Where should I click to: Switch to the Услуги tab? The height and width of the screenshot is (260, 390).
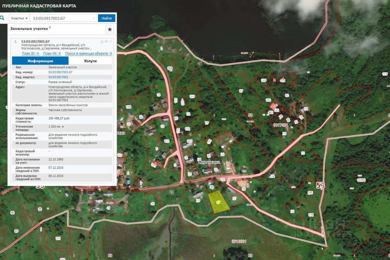click(90, 61)
